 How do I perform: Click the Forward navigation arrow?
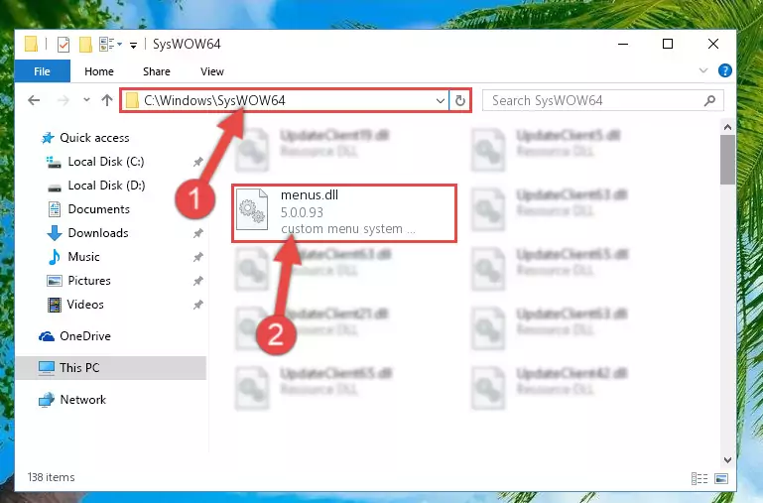tap(64, 100)
